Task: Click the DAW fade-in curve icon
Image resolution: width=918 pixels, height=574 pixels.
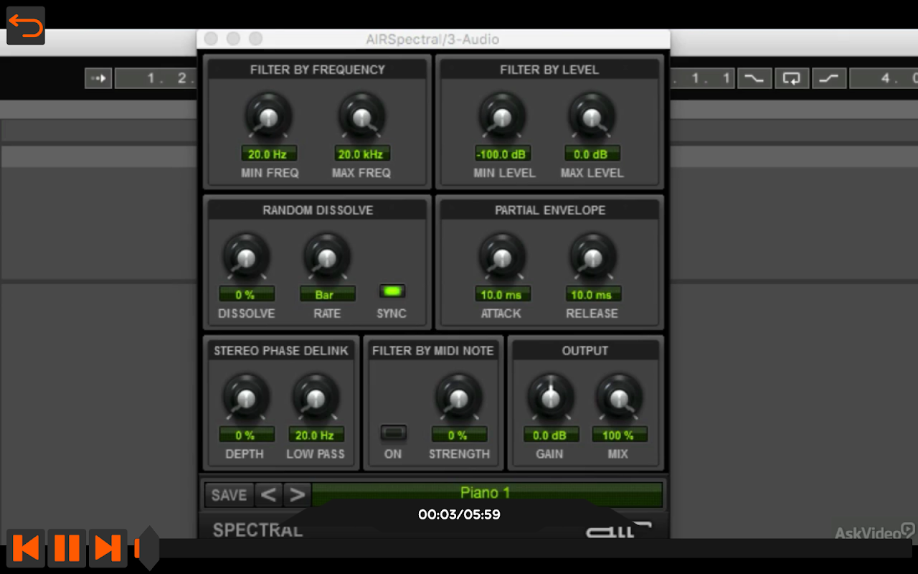Action: click(x=829, y=78)
